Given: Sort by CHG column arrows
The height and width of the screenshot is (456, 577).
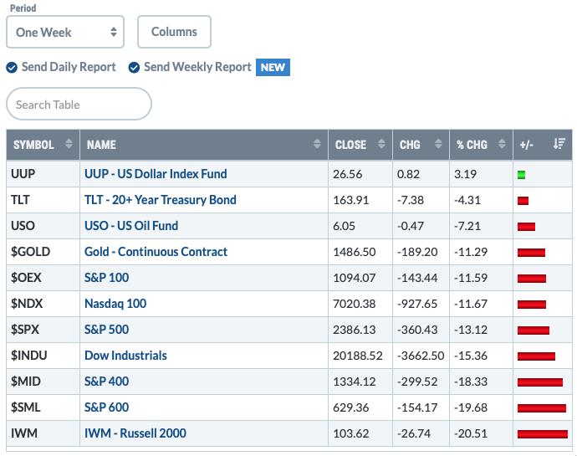Looking at the screenshot, I should [x=438, y=144].
